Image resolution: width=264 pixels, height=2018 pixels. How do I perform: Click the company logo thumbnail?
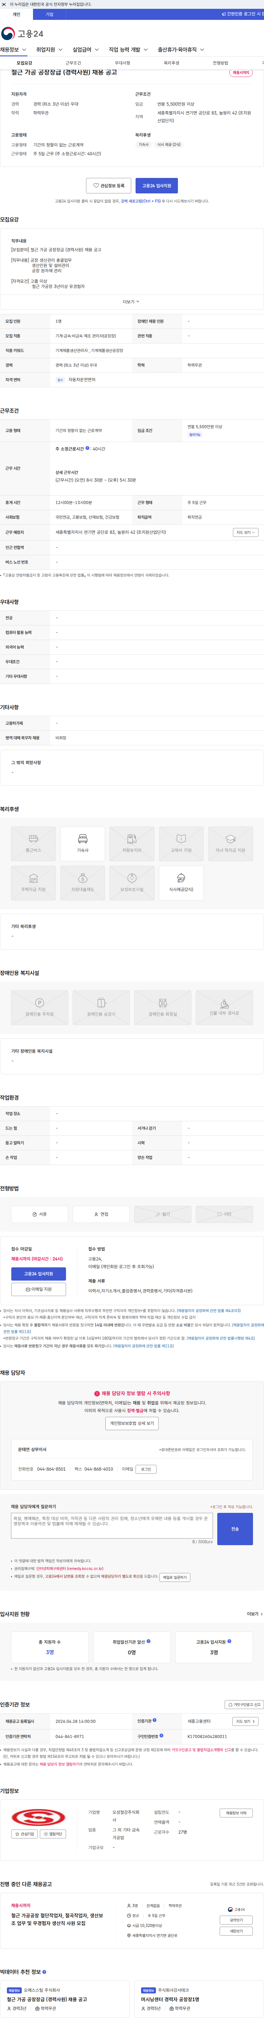coord(38,1817)
